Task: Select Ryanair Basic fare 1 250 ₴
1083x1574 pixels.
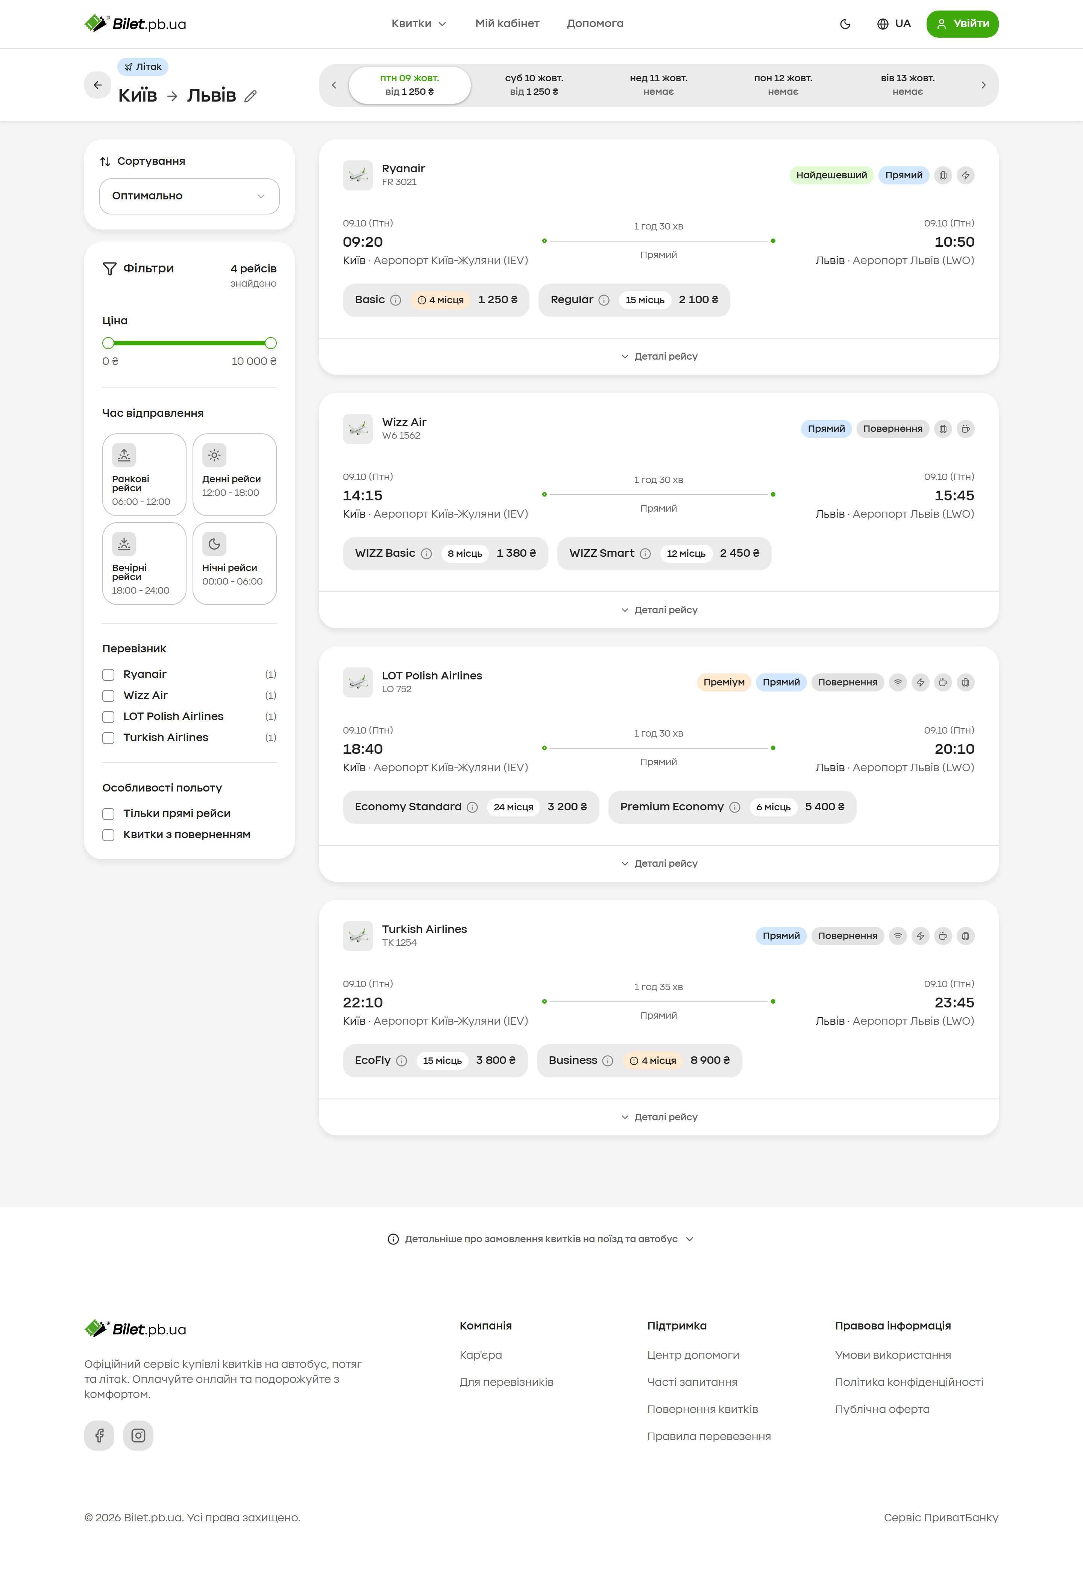Action: (x=435, y=300)
